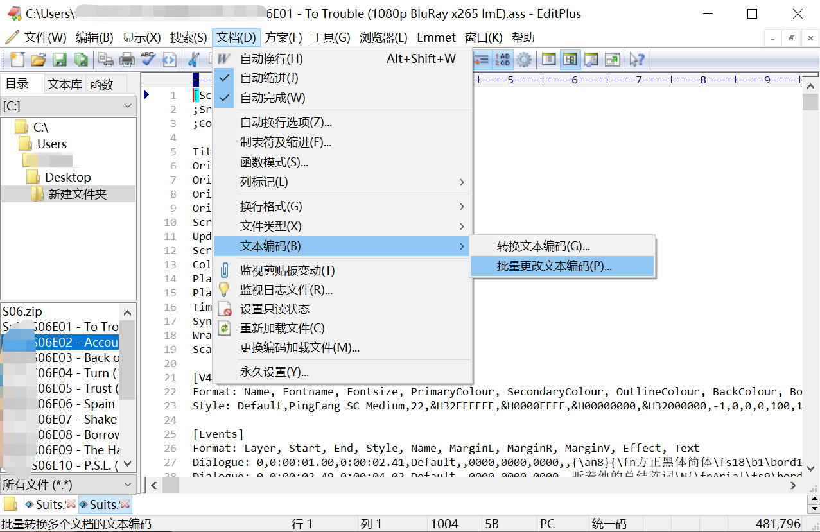Select S06.zip in the file list

point(22,311)
